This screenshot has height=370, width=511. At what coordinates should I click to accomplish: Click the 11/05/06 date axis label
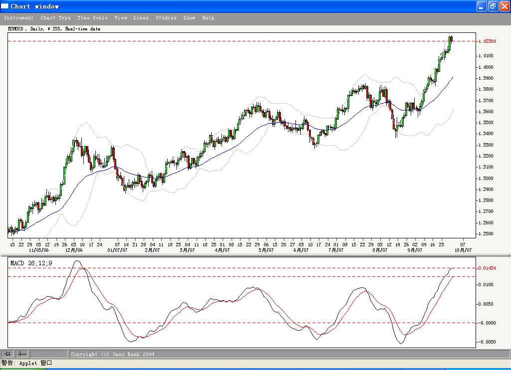tap(39, 250)
